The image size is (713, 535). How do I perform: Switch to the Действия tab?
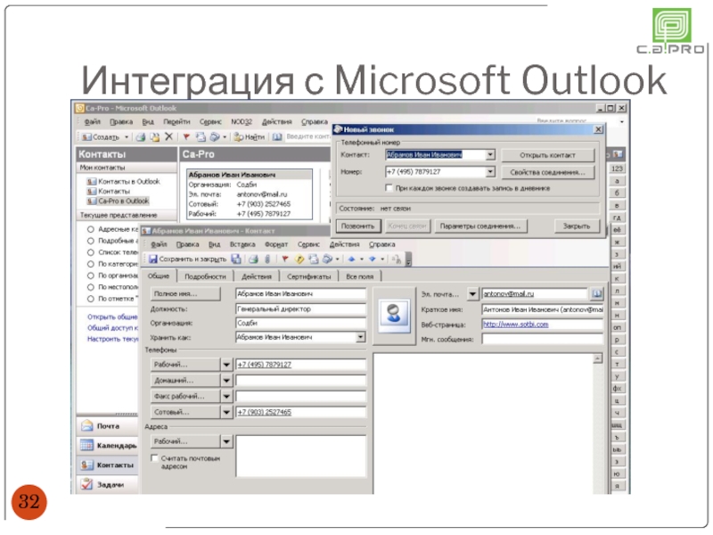point(257,276)
